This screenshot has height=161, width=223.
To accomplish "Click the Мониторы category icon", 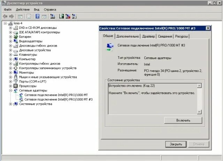I will tap(16, 72).
